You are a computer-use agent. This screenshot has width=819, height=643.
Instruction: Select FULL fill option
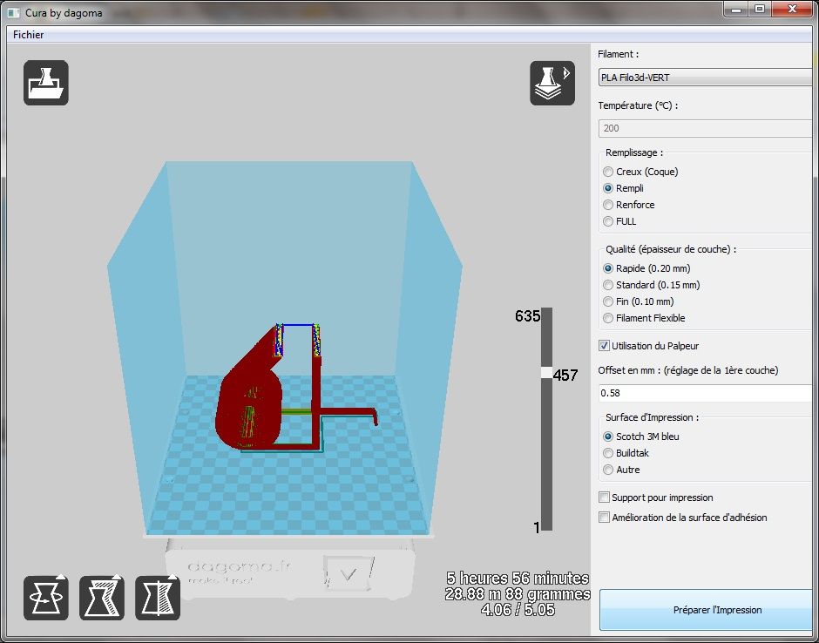tap(620, 221)
